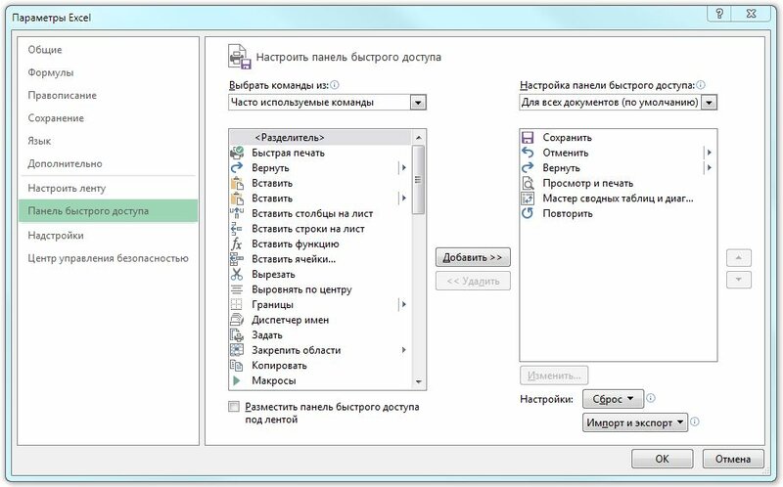
Task: Expand submenu arrow of Вернуть in left list
Action: (x=403, y=167)
